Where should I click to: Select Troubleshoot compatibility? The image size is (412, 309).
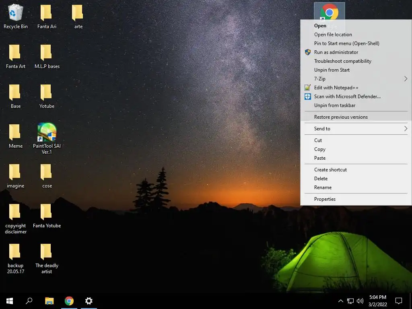[356, 61]
